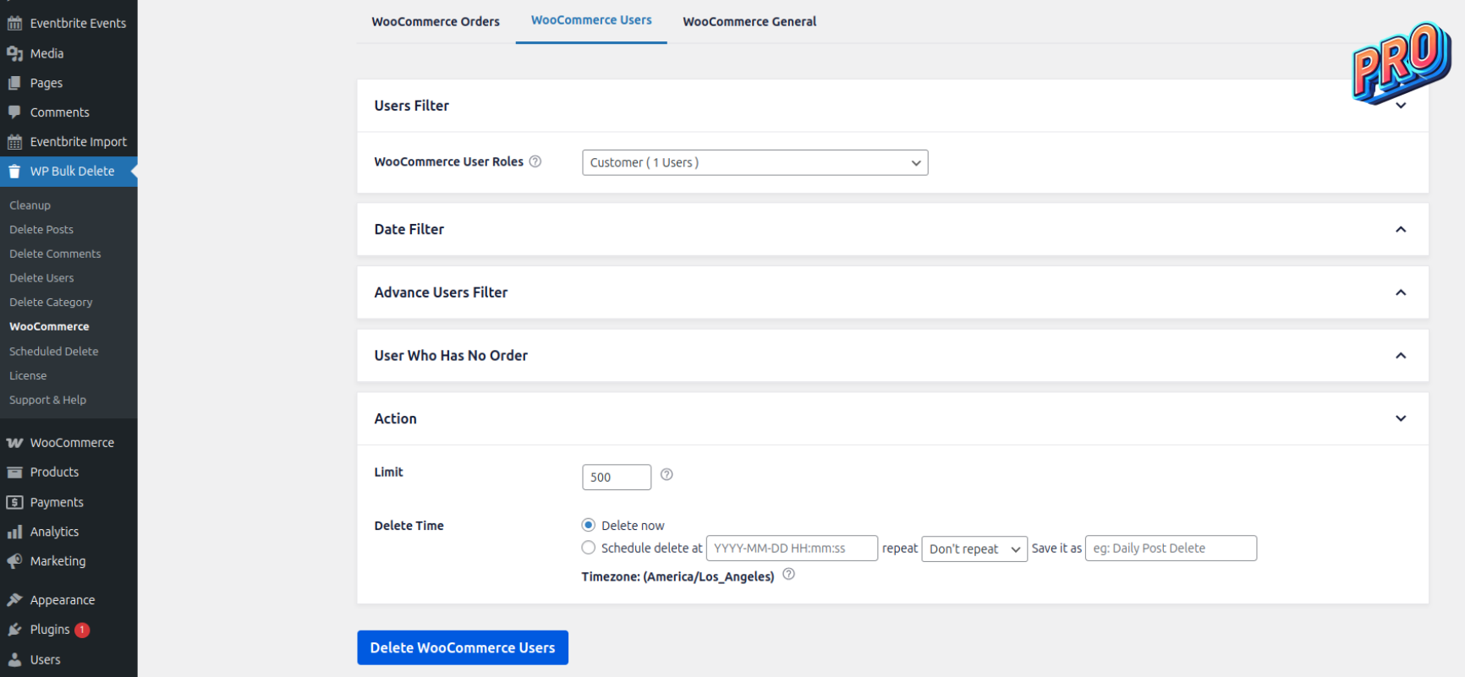Open the WooCommerce User Roles dropdown
Image resolution: width=1465 pixels, height=677 pixels.
[x=755, y=162]
